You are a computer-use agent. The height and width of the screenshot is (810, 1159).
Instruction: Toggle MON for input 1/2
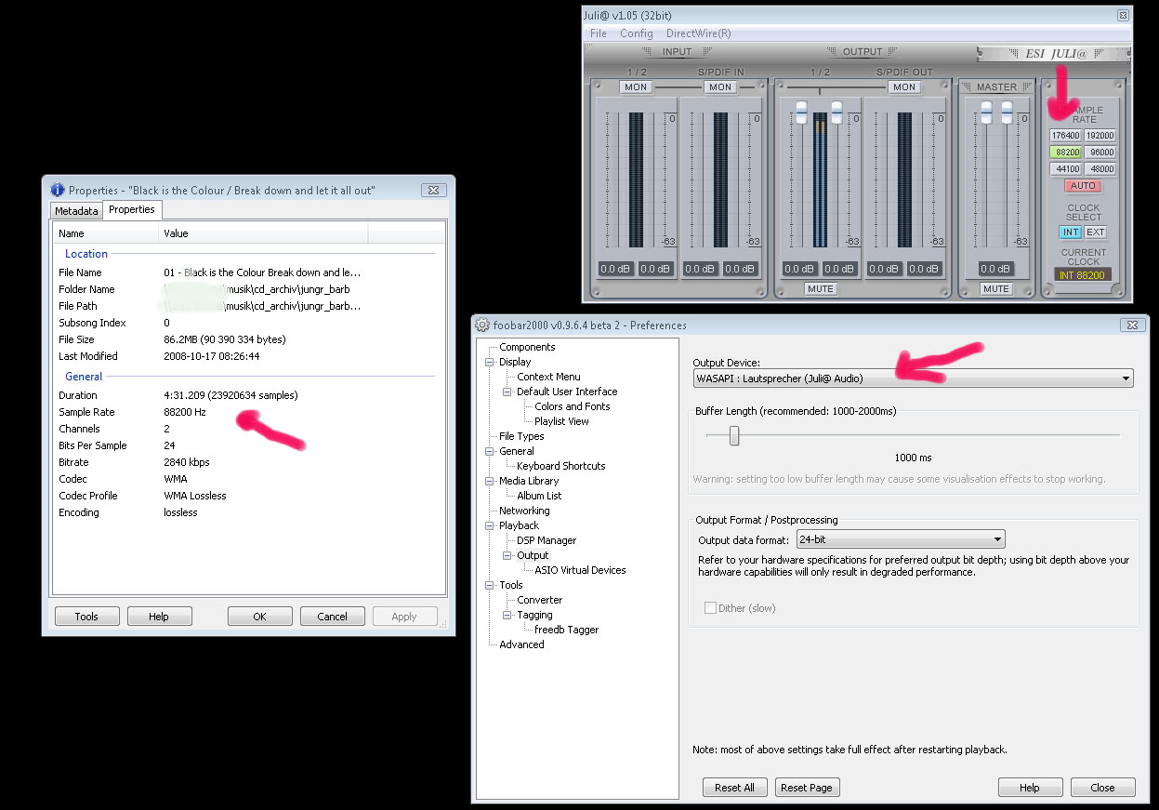point(636,87)
